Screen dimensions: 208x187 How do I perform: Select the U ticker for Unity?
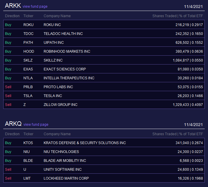(x=25, y=169)
